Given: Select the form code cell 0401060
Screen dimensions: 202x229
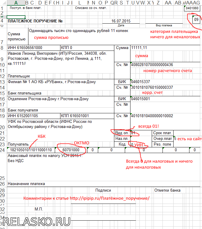Looking at the screenshot, I should [x=192, y=8].
